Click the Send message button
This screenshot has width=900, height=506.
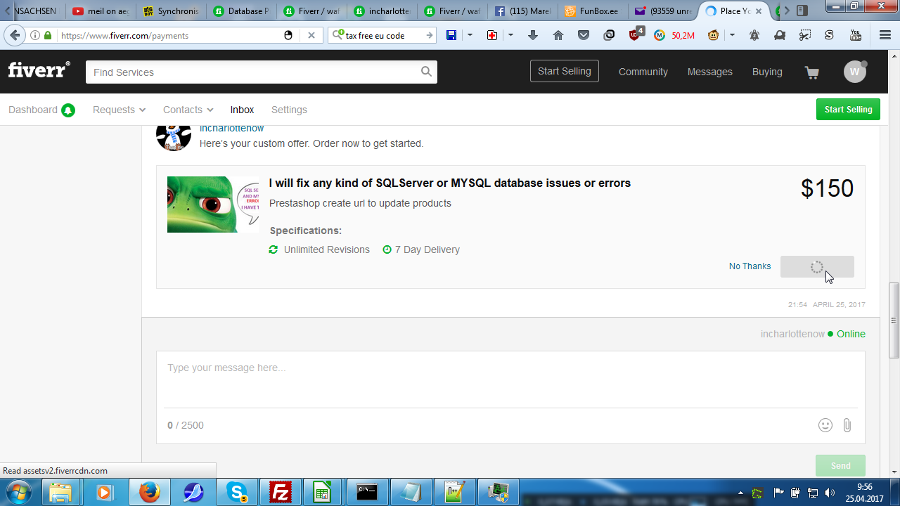click(840, 466)
